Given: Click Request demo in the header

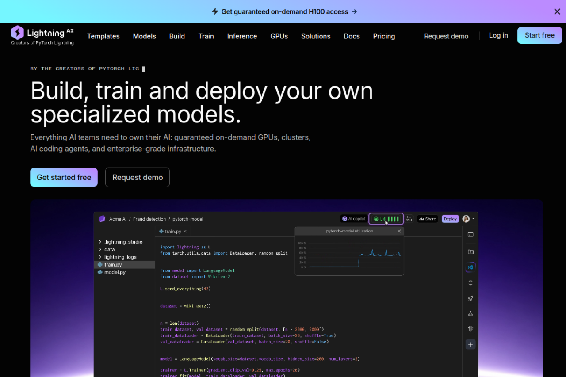Looking at the screenshot, I should (x=446, y=36).
